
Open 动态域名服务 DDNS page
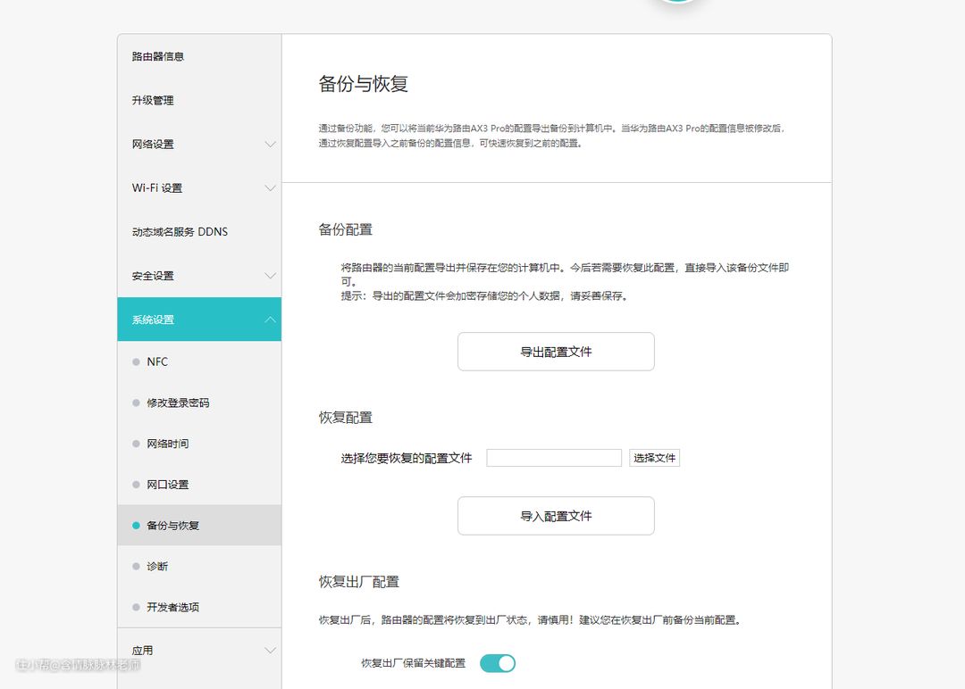(180, 232)
